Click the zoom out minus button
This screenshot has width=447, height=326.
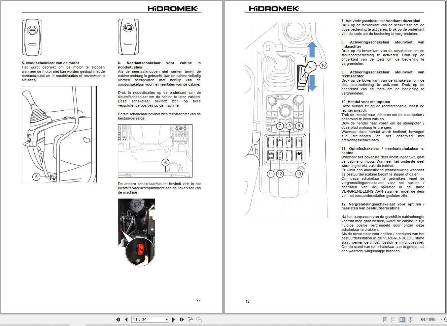[x=445, y=319]
